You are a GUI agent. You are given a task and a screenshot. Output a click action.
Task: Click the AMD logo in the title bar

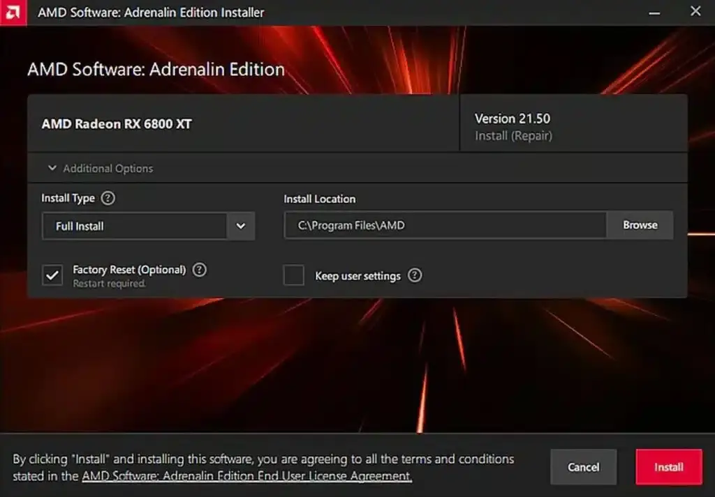[14, 12]
